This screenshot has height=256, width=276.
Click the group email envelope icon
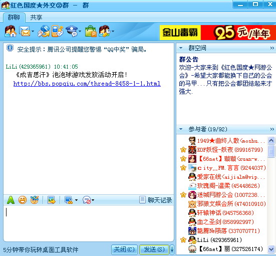25,31
